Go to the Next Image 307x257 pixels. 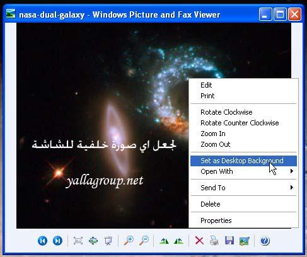click(57, 241)
